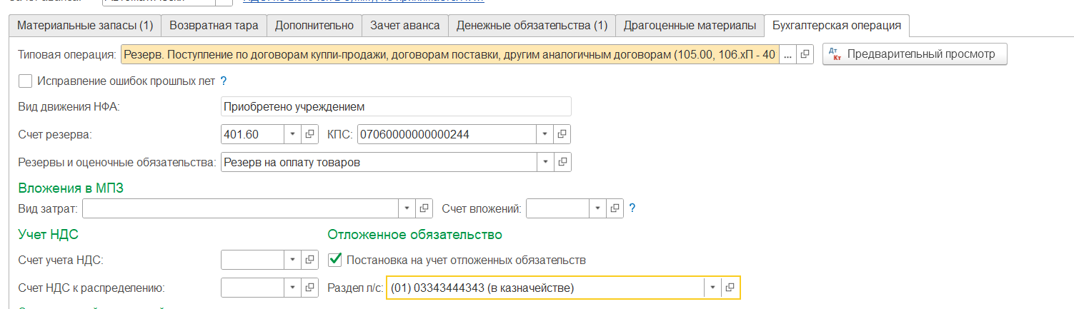Open the Резервы и оценочные обязательства record icon
This screenshot has width=1074, height=309.
(562, 162)
